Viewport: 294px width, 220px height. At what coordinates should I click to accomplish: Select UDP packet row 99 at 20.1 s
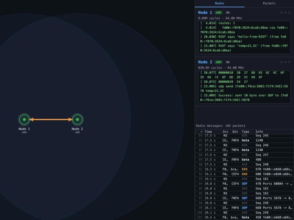coord(244,208)
